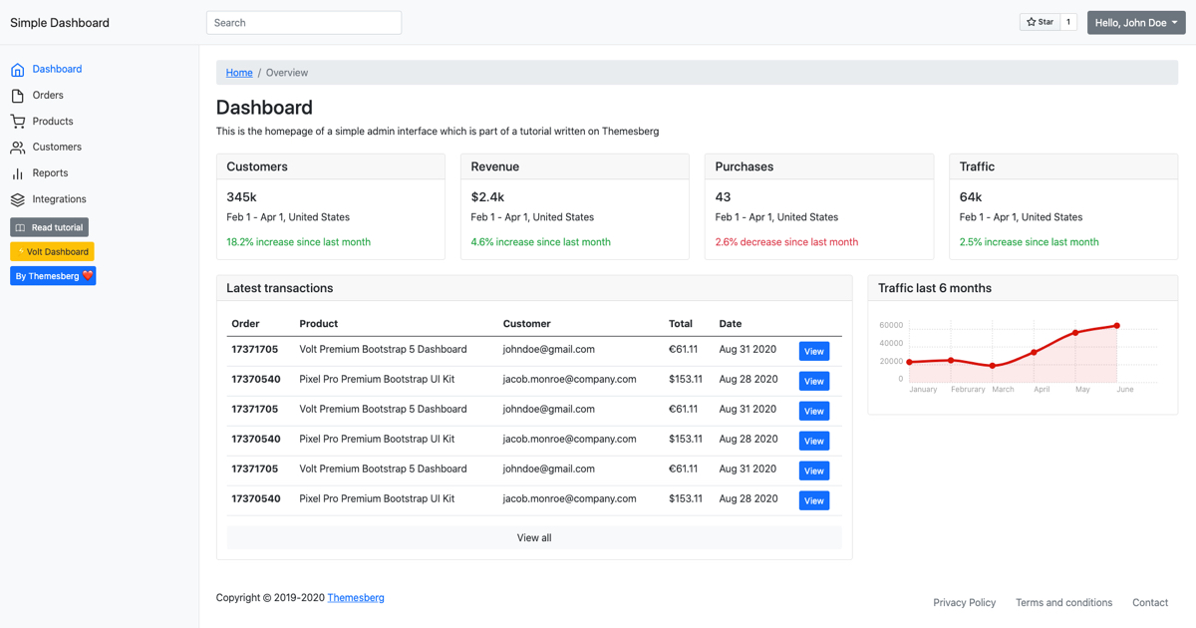Click View all below the transactions table
This screenshot has height=628, width=1196.
point(533,537)
